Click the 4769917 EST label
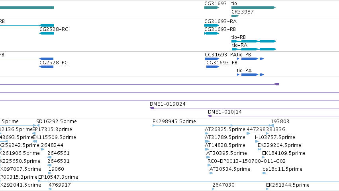 [x=60, y=185]
